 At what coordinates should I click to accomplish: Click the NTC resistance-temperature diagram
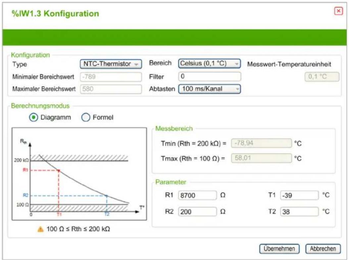tap(79, 174)
